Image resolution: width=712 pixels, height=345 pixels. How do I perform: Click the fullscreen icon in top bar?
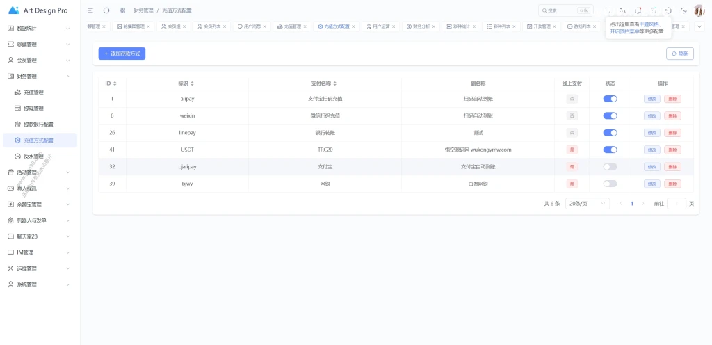coord(608,10)
